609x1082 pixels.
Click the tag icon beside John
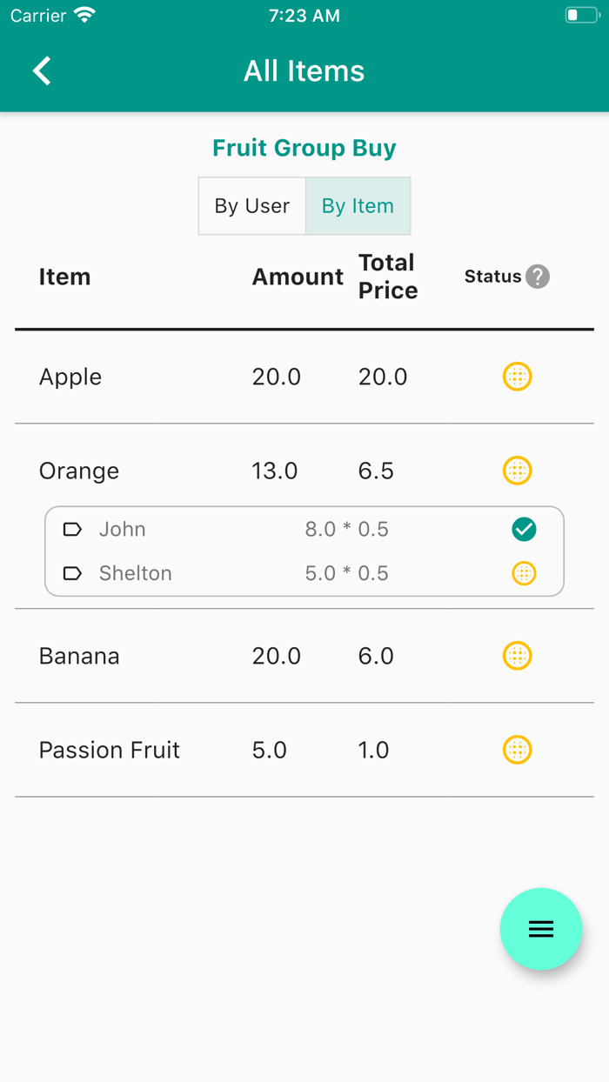point(73,529)
